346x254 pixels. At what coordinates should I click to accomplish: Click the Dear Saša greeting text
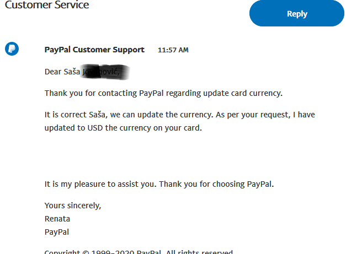[62, 72]
